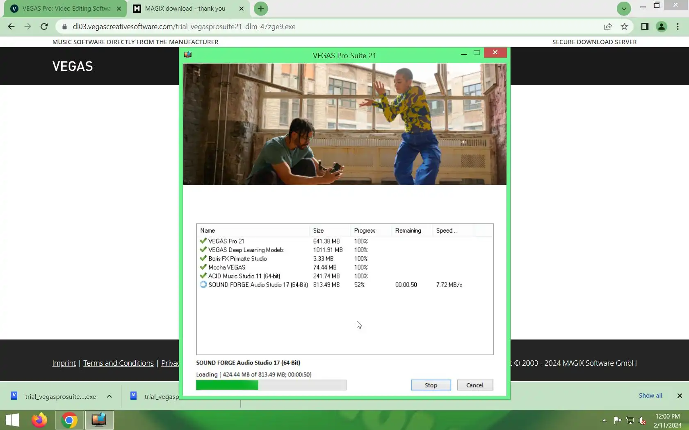
Task: Close the downloads bar
Action: (x=680, y=396)
